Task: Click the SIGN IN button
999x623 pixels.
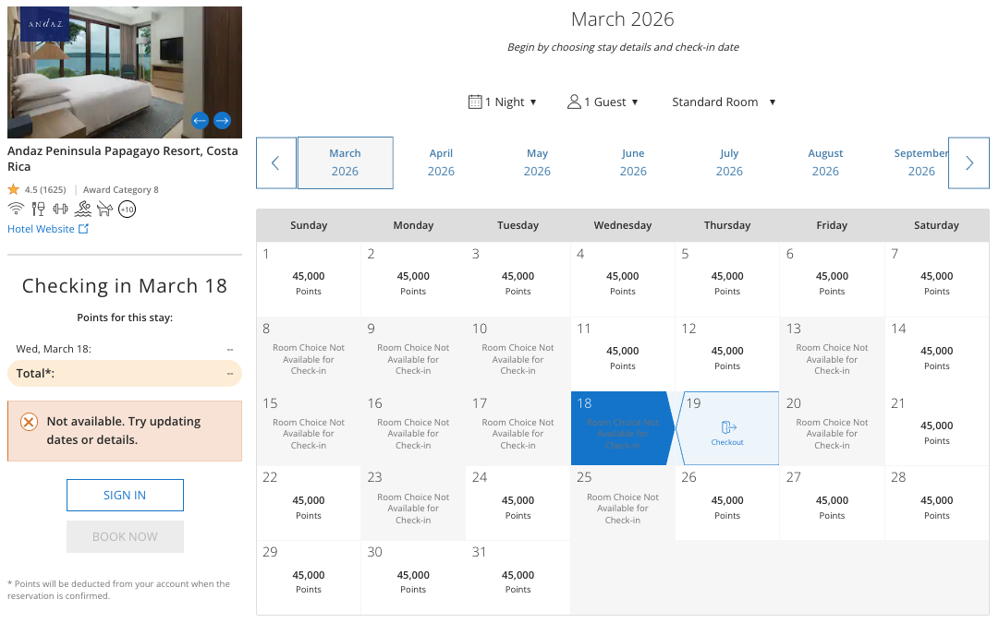Action: pyautogui.click(x=125, y=495)
